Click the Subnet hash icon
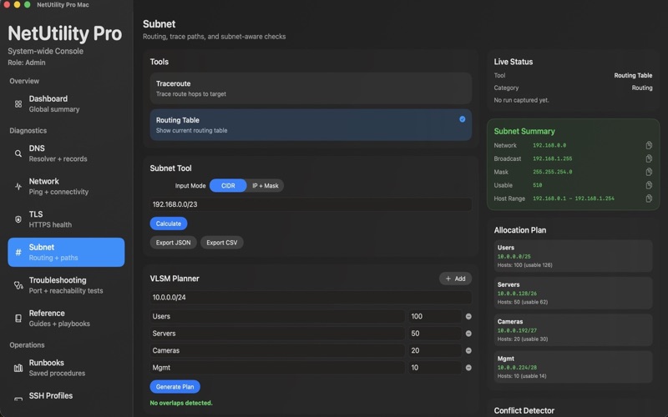 (18, 253)
